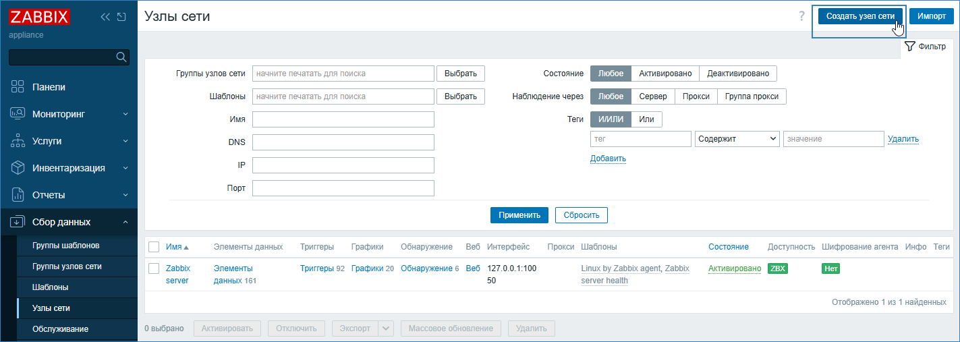Click the Панели dashboard icon
The image size is (960, 342).
(x=18, y=87)
